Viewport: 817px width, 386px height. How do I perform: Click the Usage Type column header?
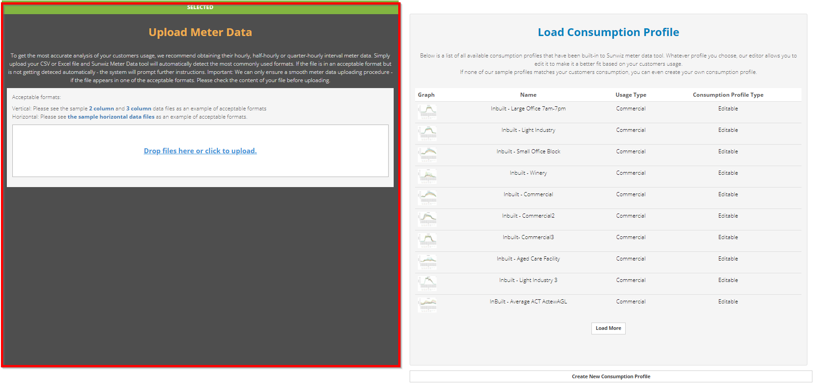point(631,95)
